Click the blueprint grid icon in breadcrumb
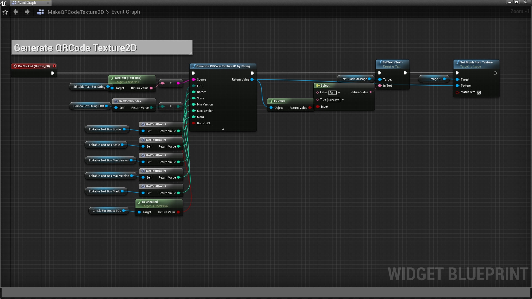 click(40, 12)
